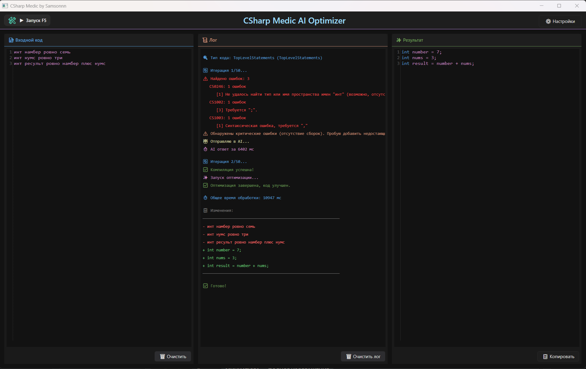The image size is (586, 369).
Task: Click the CS0246 error entry in log
Action: point(228,87)
